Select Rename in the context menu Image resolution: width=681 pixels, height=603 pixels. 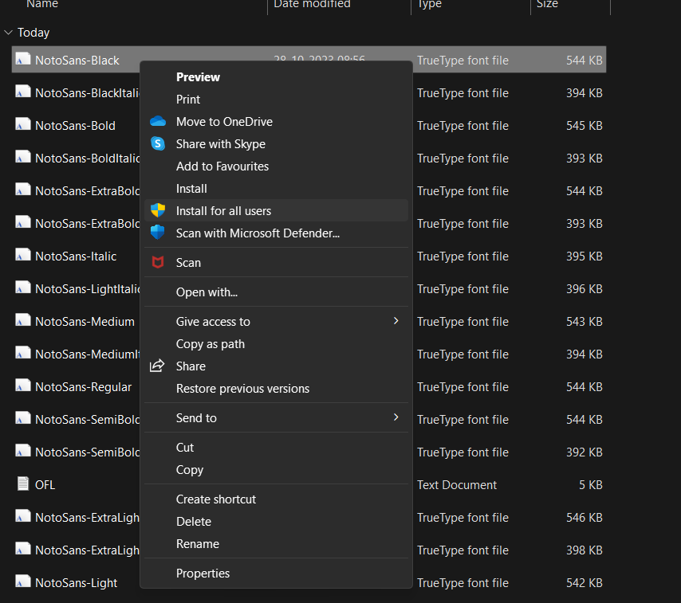click(x=198, y=544)
